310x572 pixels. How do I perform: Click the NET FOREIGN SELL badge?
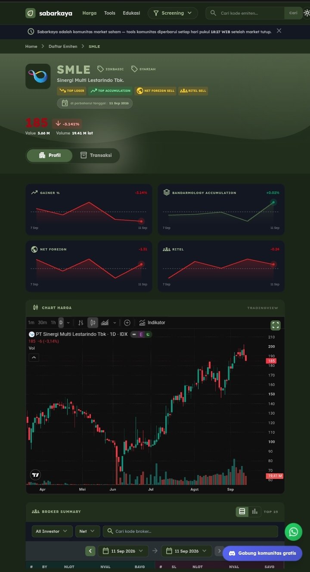155,91
